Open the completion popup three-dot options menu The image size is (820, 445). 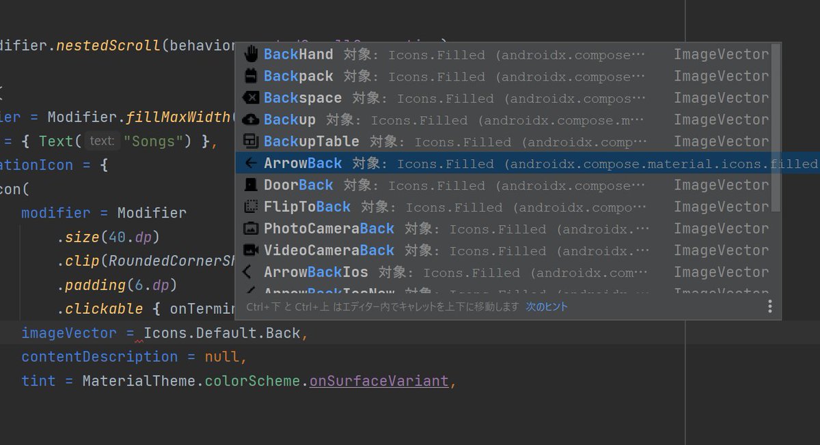pyautogui.click(x=769, y=306)
